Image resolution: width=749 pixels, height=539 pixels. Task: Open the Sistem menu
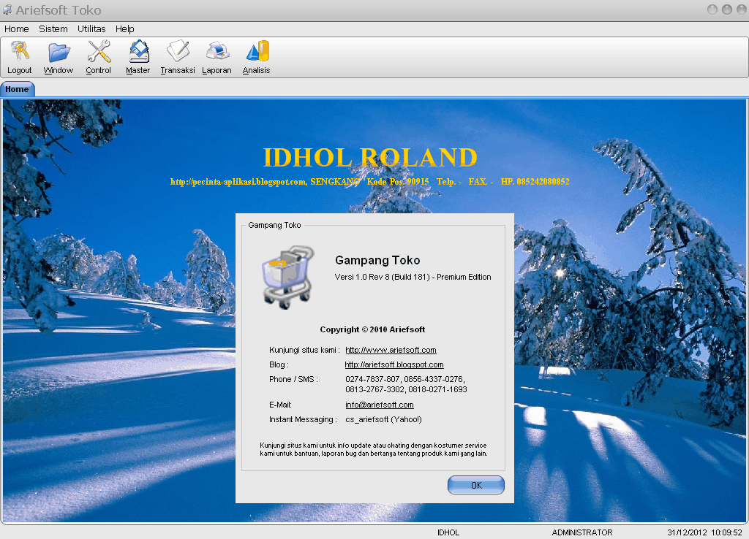53,29
